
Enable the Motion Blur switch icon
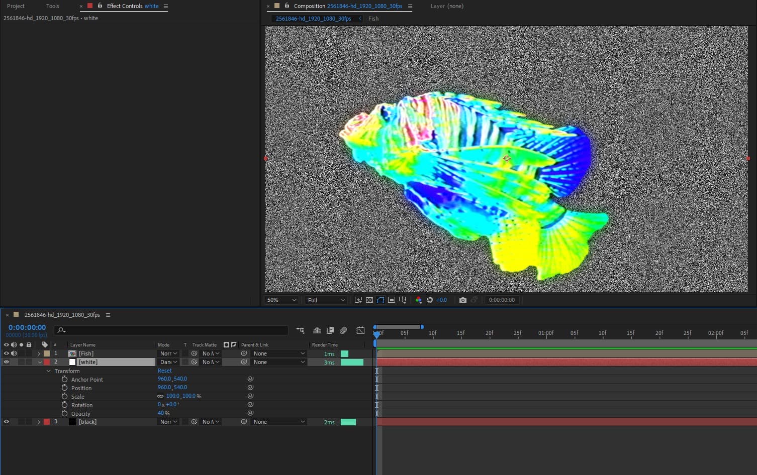[343, 330]
